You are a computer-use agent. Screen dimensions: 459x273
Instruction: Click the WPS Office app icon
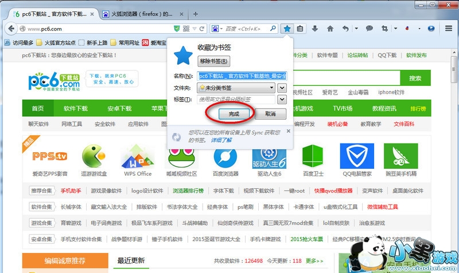[x=138, y=156]
